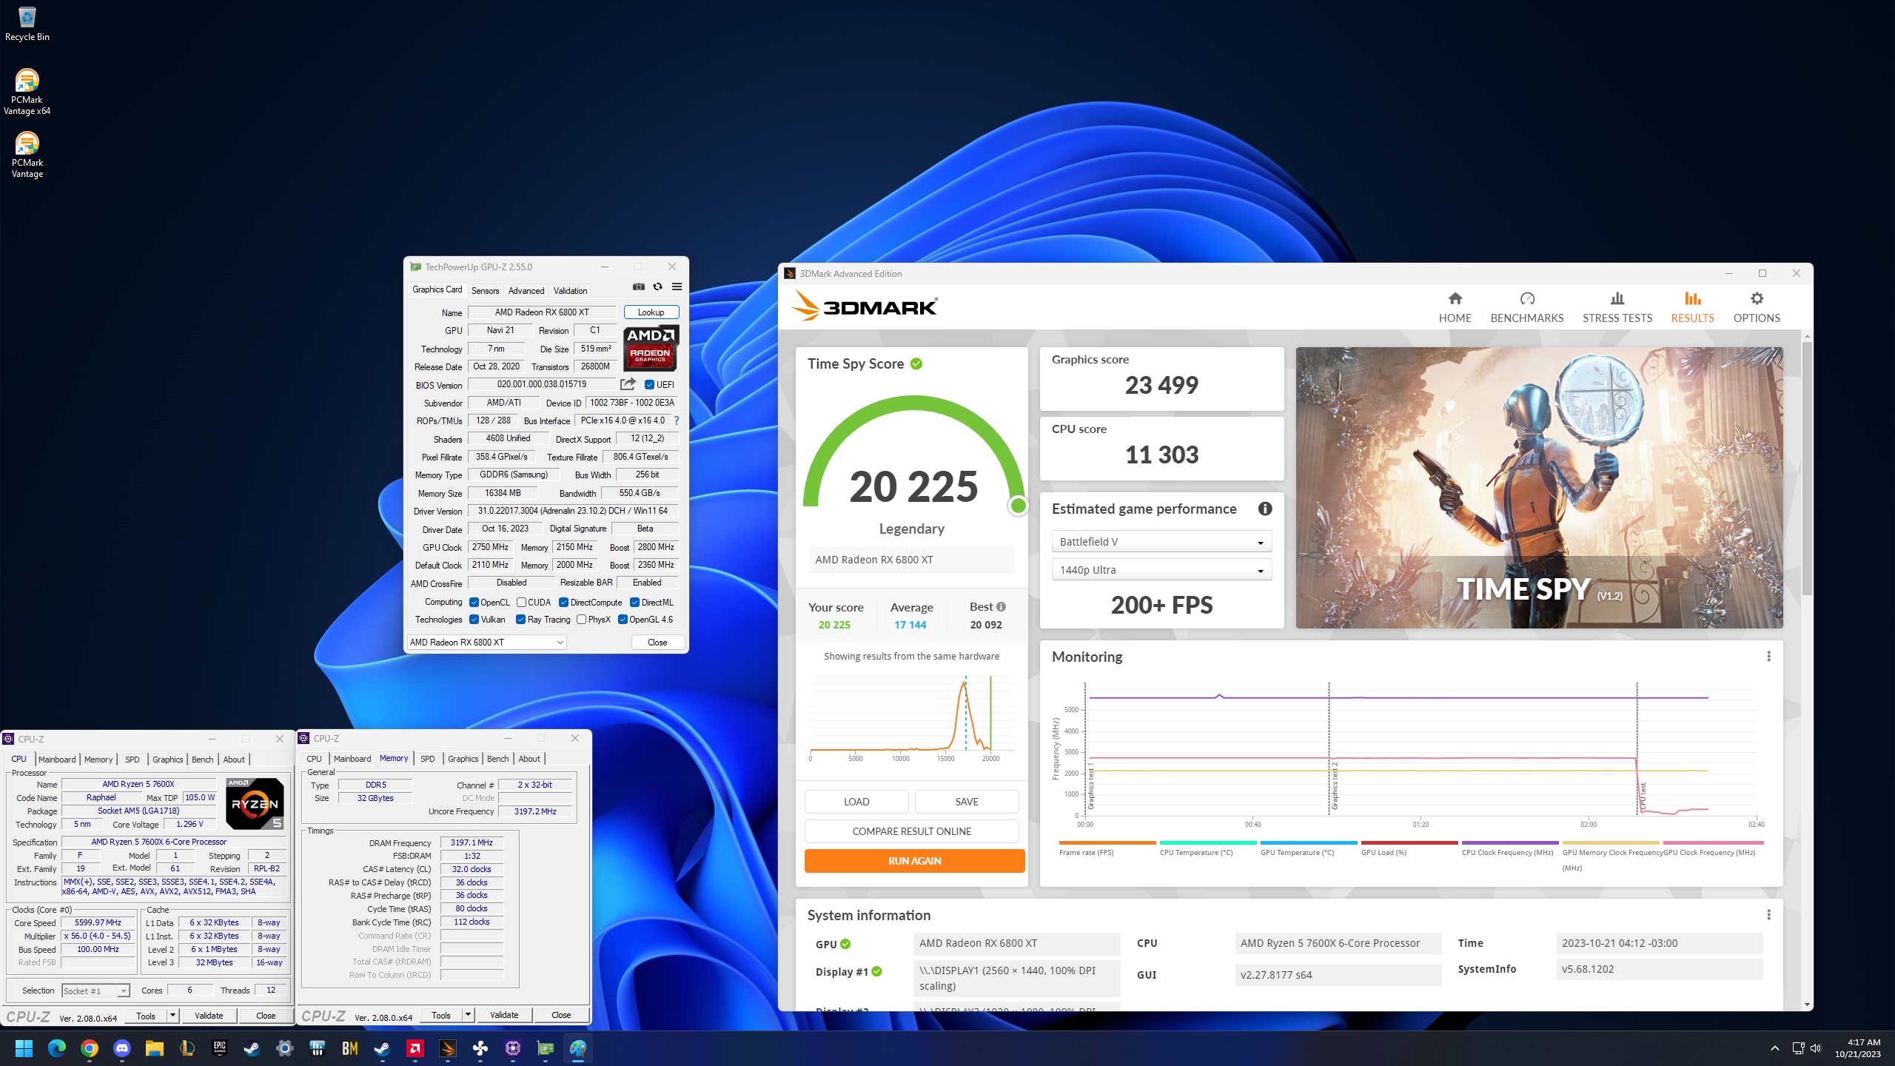Open Epic Games launcher from taskbar

[x=220, y=1048]
